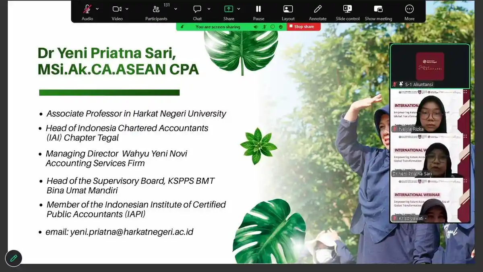Toggle the muted mic indicator in sharing bar
483x272 pixels.
click(264, 27)
